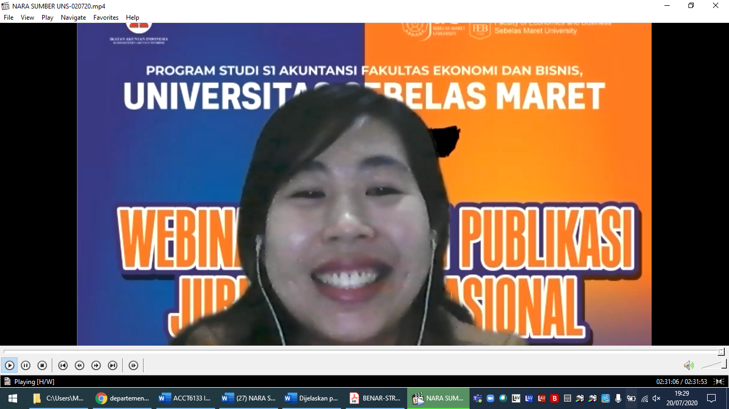Restore down the media player window
The image size is (729, 409).
pyautogui.click(x=692, y=6)
